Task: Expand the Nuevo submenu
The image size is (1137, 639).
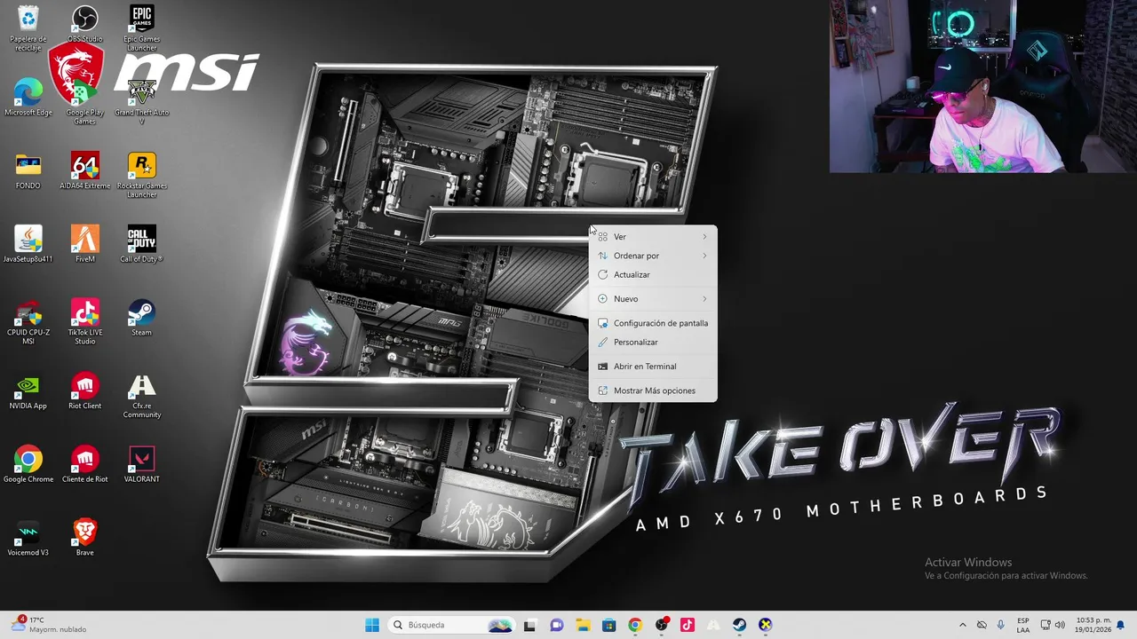Action: [653, 299]
